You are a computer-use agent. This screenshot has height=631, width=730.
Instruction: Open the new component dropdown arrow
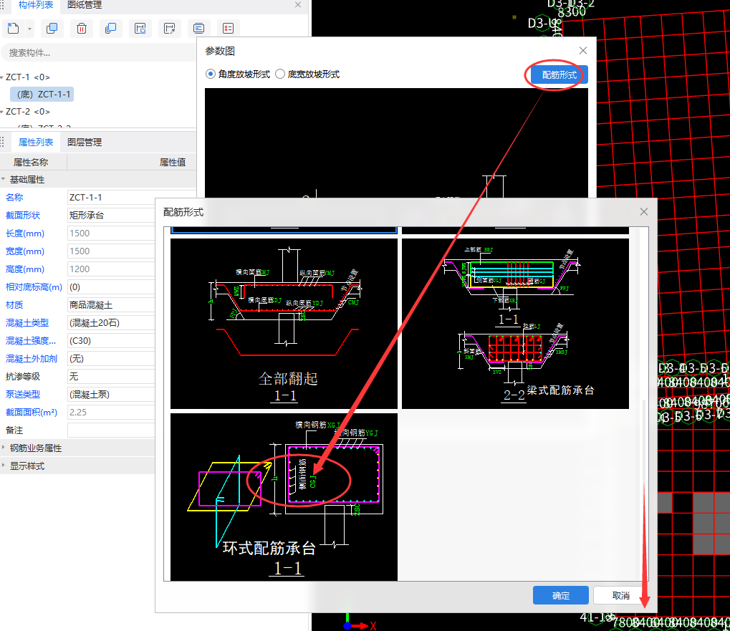tap(29, 29)
